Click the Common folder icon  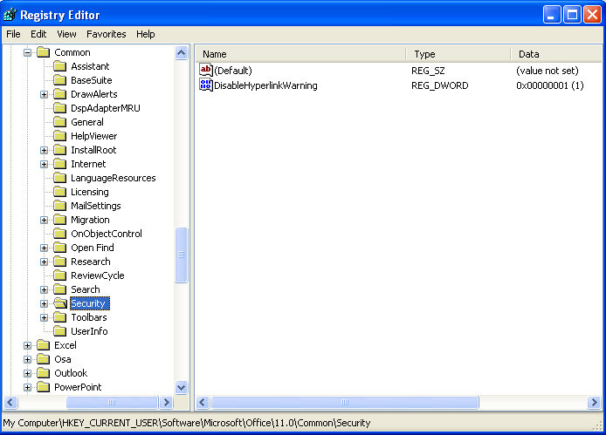click(x=44, y=52)
